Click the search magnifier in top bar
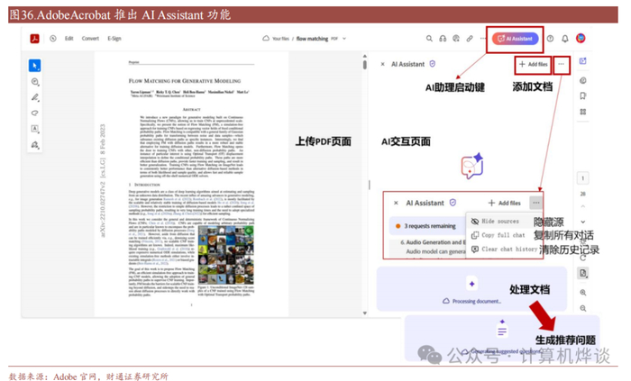The image size is (631, 381). point(429,39)
